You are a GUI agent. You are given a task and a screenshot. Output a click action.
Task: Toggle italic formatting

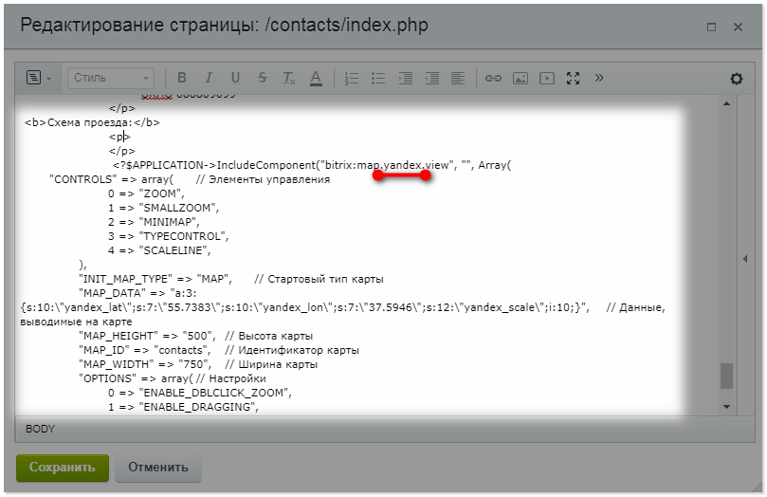pos(209,78)
